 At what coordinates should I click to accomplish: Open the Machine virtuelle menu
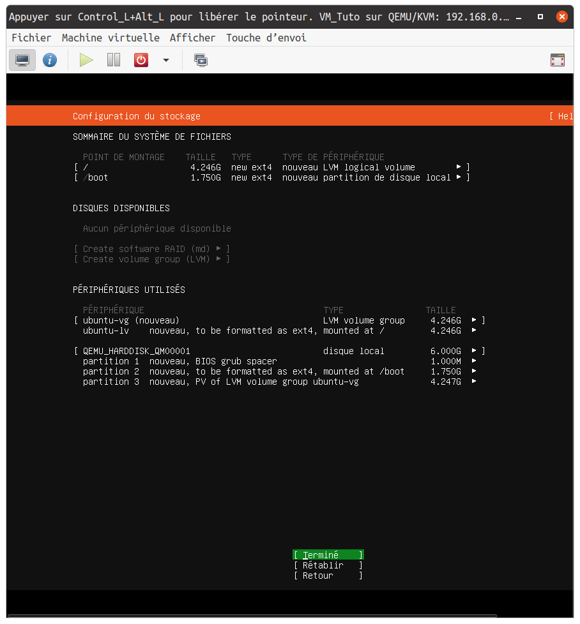pyautogui.click(x=111, y=38)
